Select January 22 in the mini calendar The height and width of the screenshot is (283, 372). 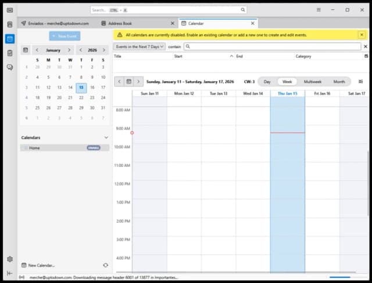tap(81, 97)
